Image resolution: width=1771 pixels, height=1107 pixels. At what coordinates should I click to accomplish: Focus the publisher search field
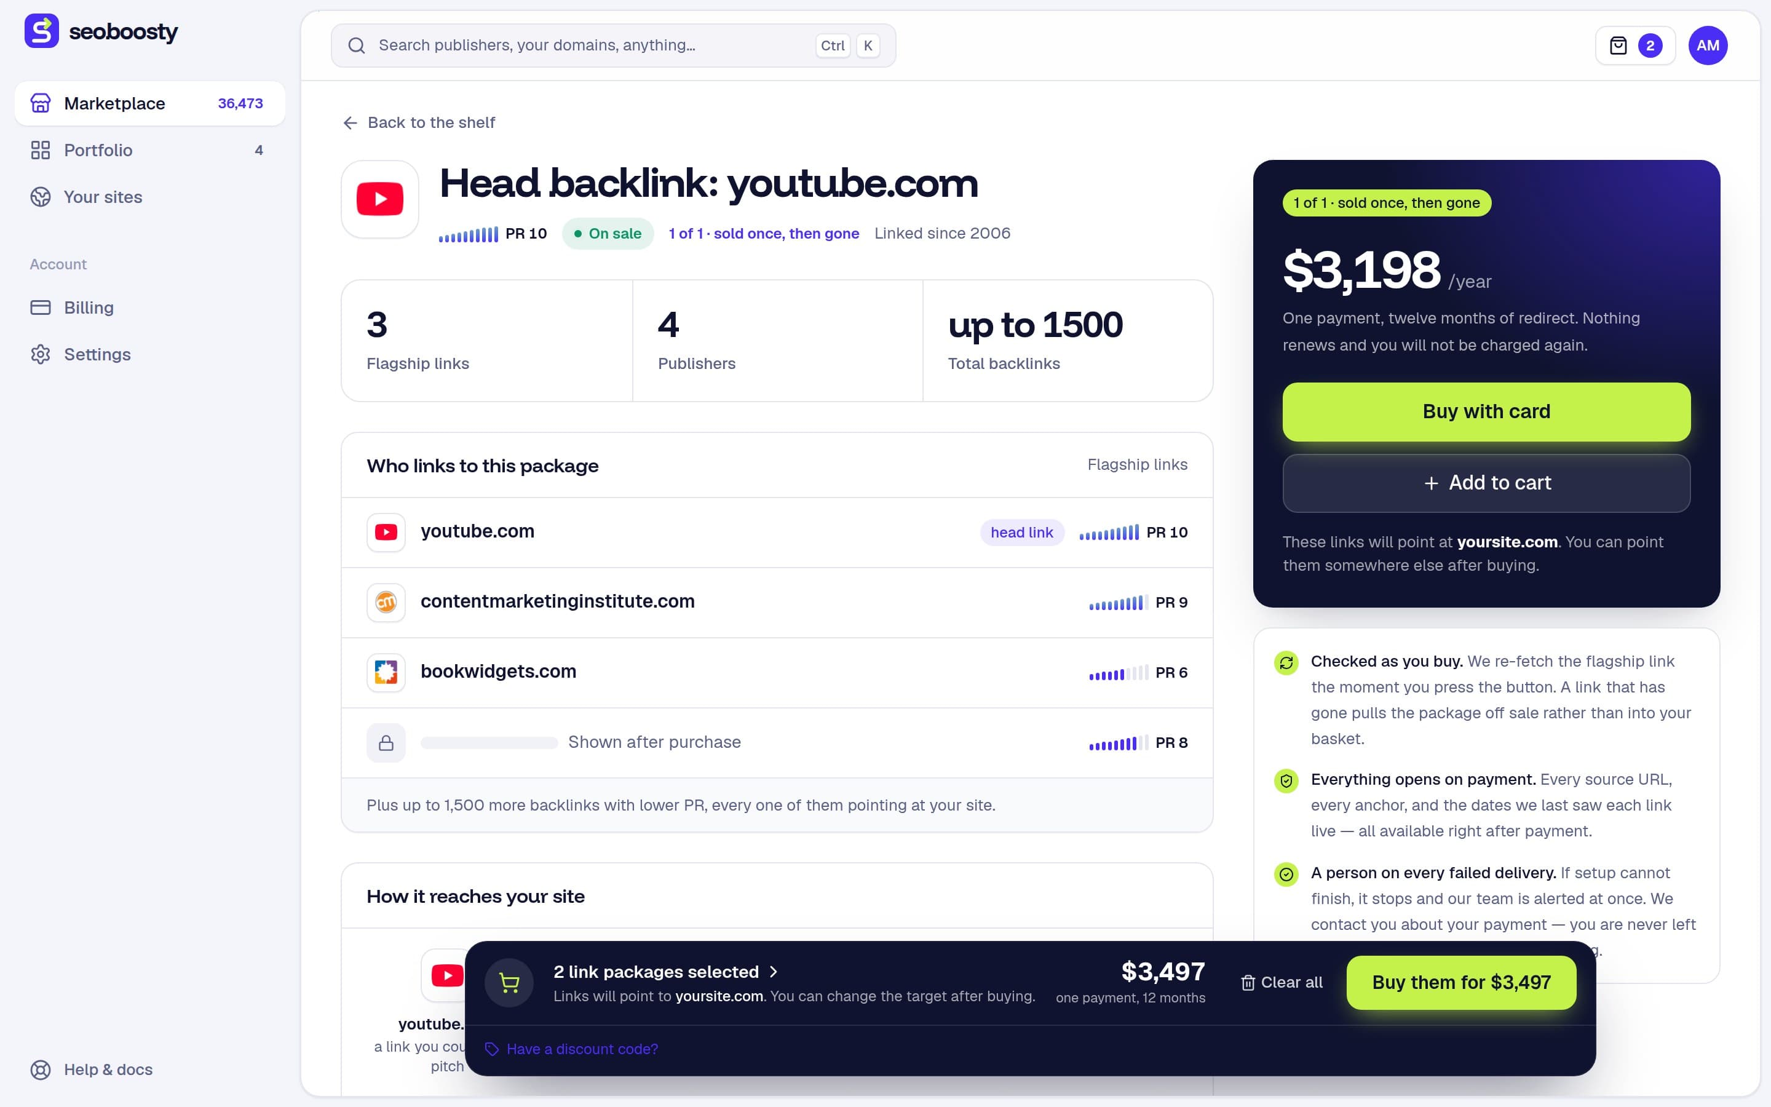(613, 46)
